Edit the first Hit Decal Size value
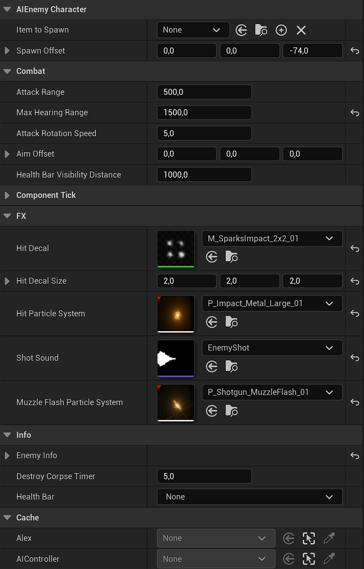The height and width of the screenshot is (569, 364). tap(186, 281)
